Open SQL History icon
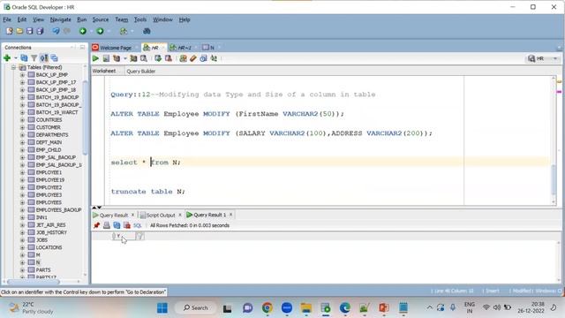565x318 pixels. [x=203, y=58]
